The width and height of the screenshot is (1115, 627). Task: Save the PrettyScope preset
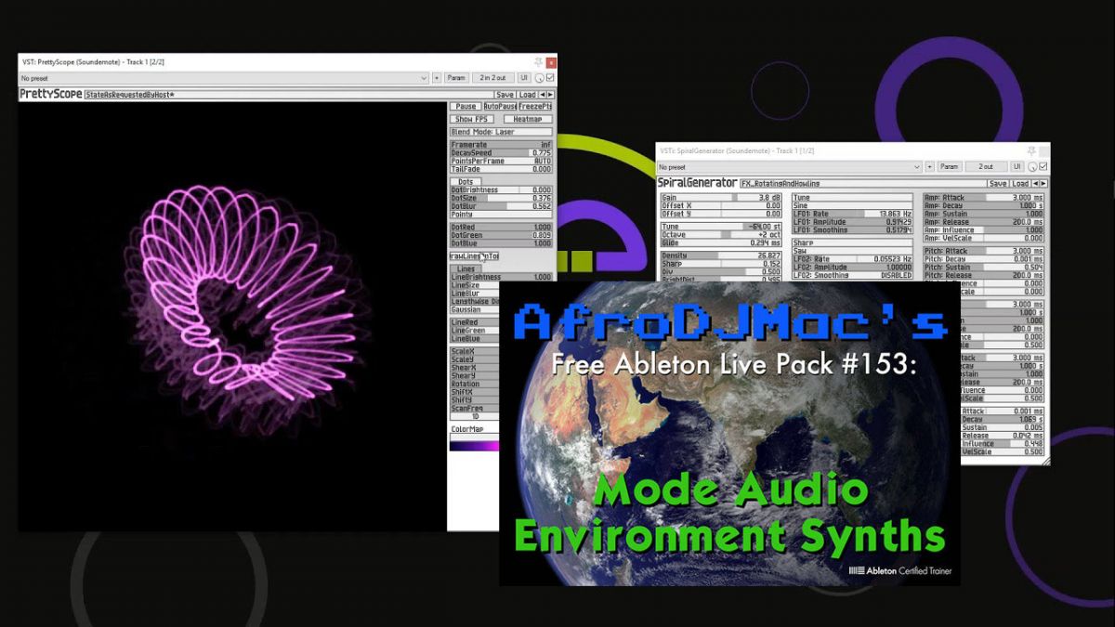(505, 95)
